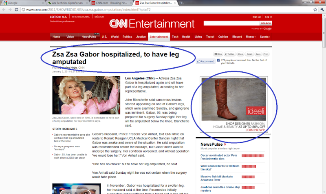Viewport: 326px width, 194px height.
Task: Expand the Sports dropdown in nav
Action: (265, 37)
